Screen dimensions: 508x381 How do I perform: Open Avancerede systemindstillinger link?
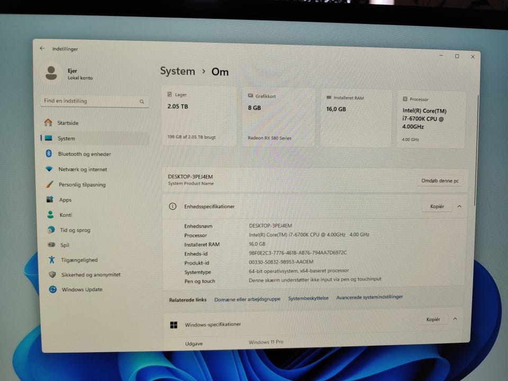click(x=369, y=297)
